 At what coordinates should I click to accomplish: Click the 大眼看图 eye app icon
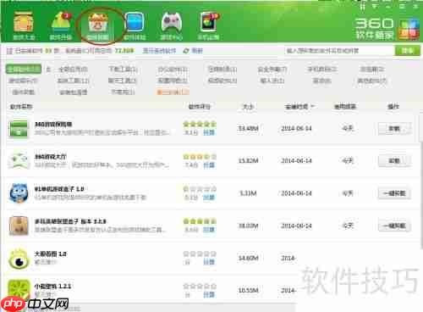19,259
